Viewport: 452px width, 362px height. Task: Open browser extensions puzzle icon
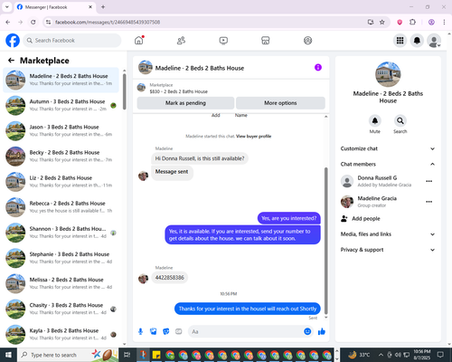point(412,22)
